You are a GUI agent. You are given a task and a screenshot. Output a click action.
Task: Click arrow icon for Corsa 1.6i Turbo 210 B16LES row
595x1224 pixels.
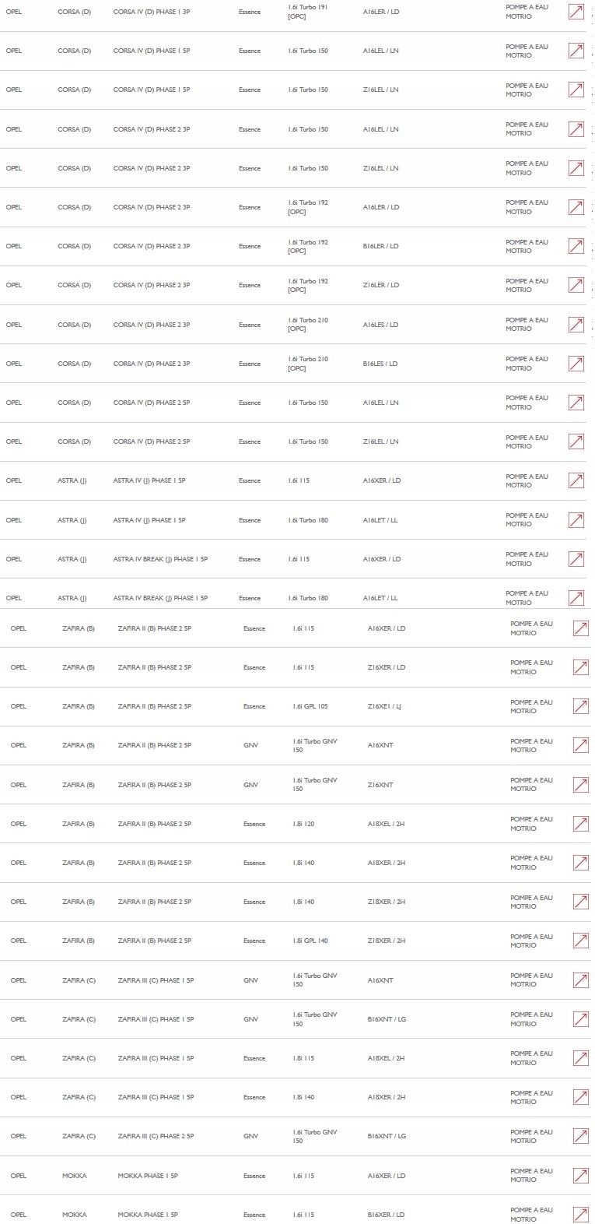click(x=576, y=364)
